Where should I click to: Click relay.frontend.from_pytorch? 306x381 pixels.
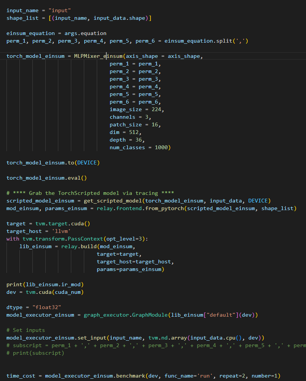[140, 208]
